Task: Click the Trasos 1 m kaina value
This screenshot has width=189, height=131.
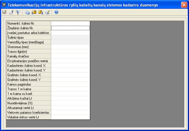Action: click(70, 89)
